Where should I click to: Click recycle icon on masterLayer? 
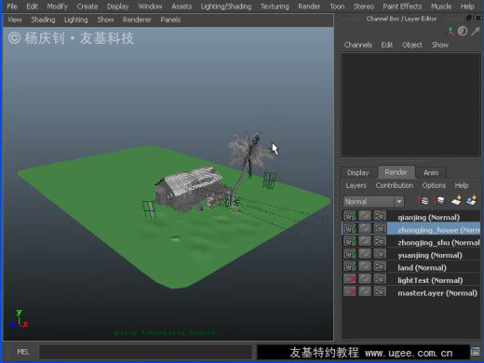click(x=365, y=291)
